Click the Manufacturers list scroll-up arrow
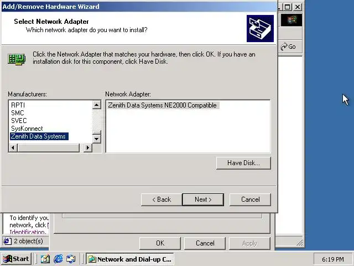 (97, 105)
